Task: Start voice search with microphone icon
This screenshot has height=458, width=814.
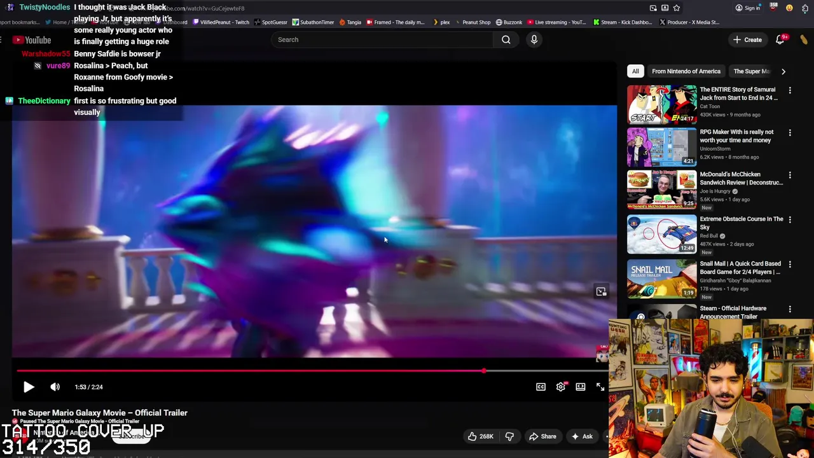Action: (x=534, y=39)
